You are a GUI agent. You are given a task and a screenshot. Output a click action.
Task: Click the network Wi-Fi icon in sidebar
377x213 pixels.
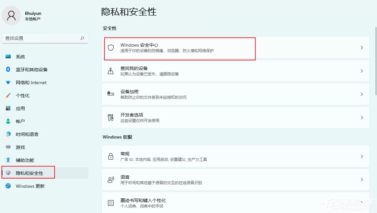click(x=8, y=83)
